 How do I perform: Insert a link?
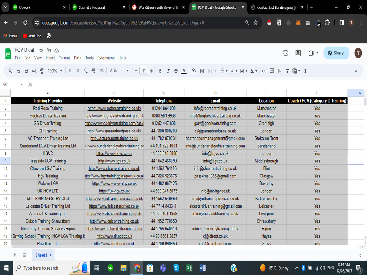(x=264, y=71)
